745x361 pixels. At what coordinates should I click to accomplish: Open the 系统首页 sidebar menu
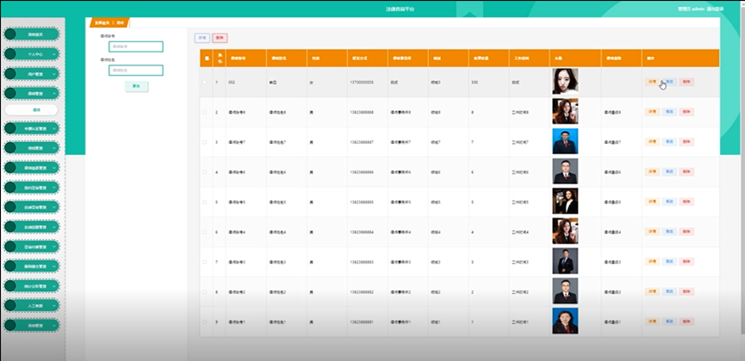(31, 34)
